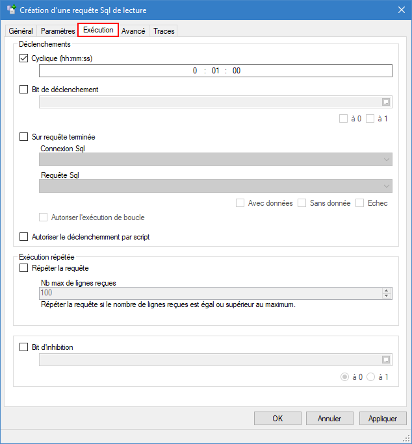Select the Traces tab
The height and width of the screenshot is (444, 412).
(164, 31)
